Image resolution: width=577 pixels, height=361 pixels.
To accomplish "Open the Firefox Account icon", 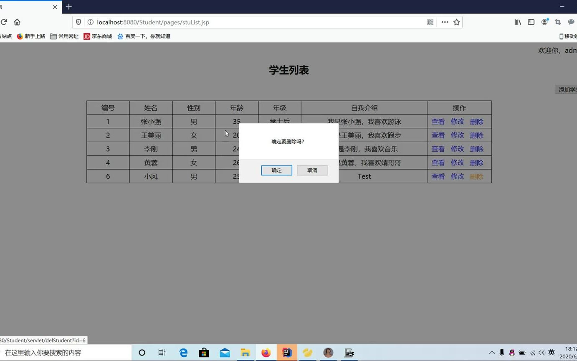I will 544,22.
